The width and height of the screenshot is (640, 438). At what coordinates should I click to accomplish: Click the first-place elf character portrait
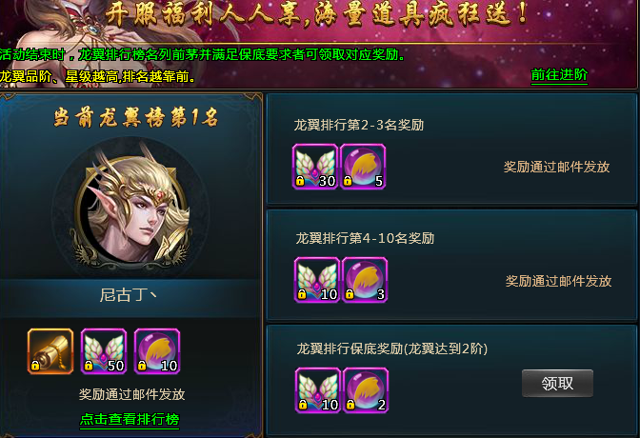(x=131, y=206)
